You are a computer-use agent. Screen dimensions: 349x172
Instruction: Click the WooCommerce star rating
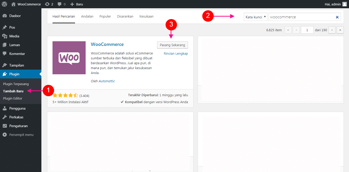pos(65,95)
